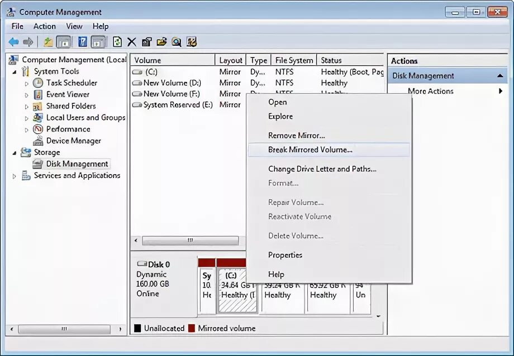Collapse the System Tools tree node
The width and height of the screenshot is (514, 356).
click(x=15, y=72)
